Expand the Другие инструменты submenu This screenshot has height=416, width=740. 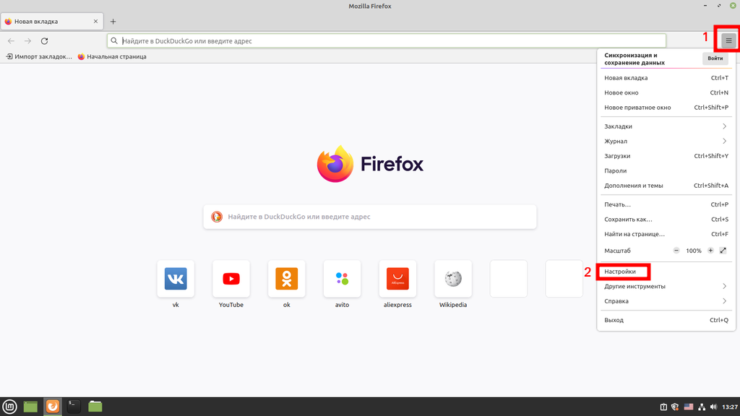pyautogui.click(x=665, y=287)
